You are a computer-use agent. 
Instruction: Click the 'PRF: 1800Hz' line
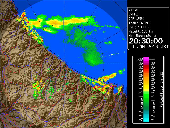click(139, 27)
